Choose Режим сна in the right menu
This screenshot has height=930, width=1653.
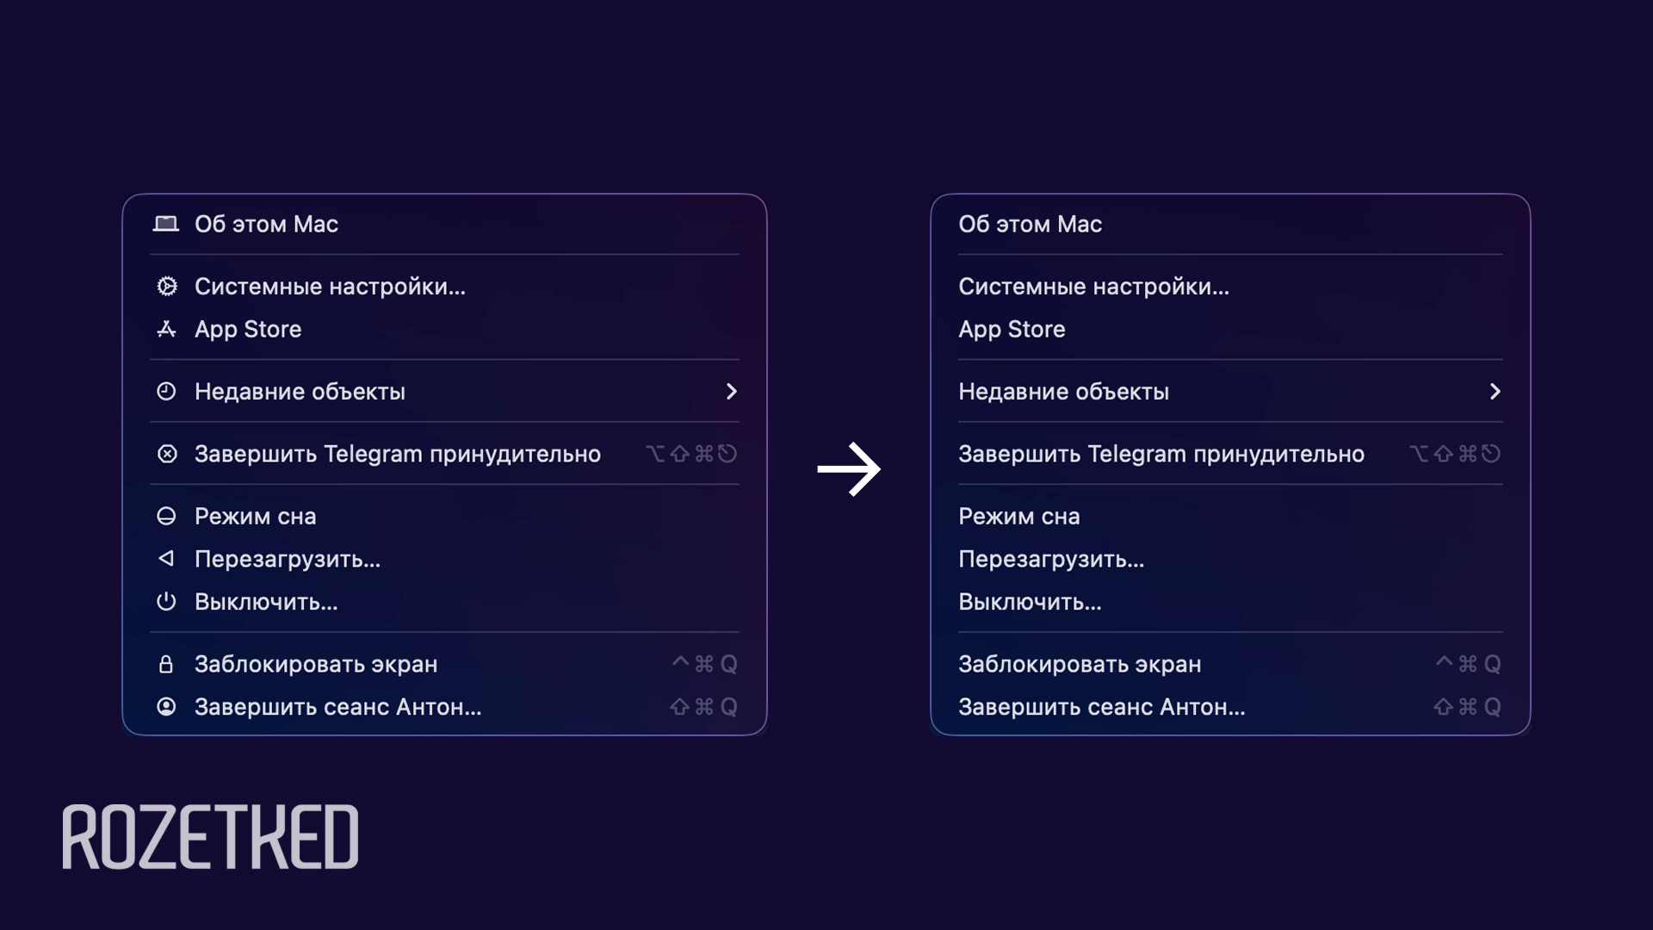[1020, 516]
